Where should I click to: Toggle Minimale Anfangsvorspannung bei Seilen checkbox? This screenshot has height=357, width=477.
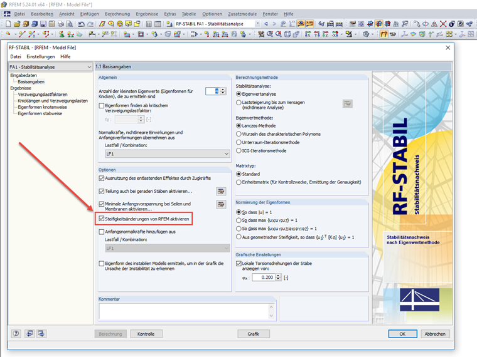coord(102,204)
